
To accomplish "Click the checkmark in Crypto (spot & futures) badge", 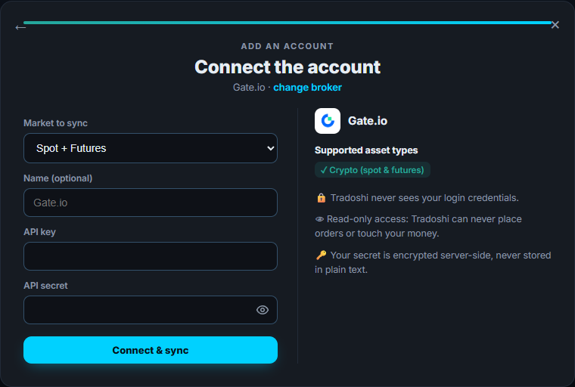I will pyautogui.click(x=324, y=170).
